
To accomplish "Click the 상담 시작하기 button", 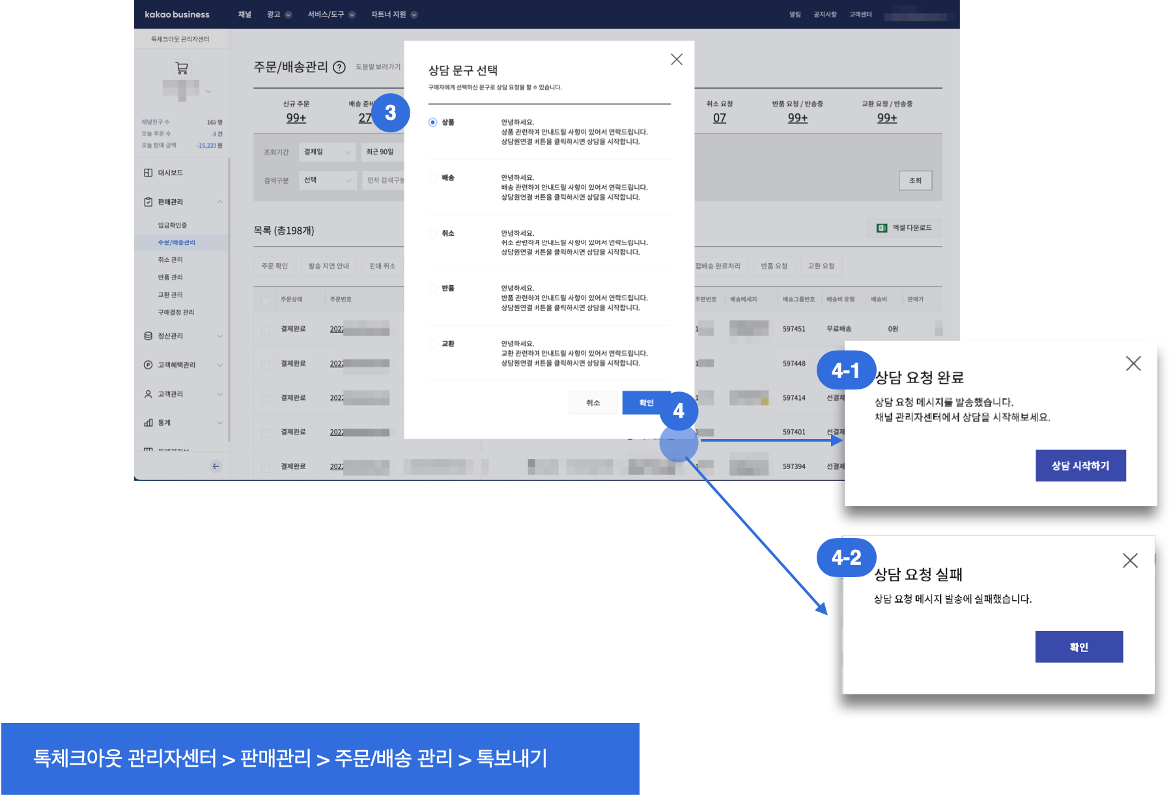I will [1080, 466].
